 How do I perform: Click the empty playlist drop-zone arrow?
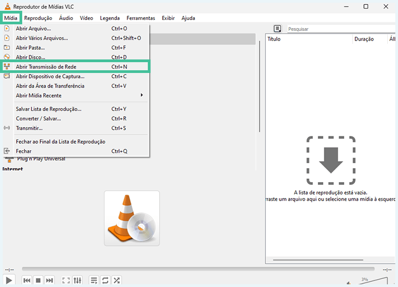[331, 161]
